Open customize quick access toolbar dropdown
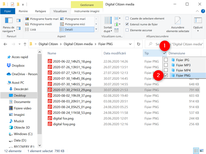This screenshot has height=154, width=206. tap(23, 5)
